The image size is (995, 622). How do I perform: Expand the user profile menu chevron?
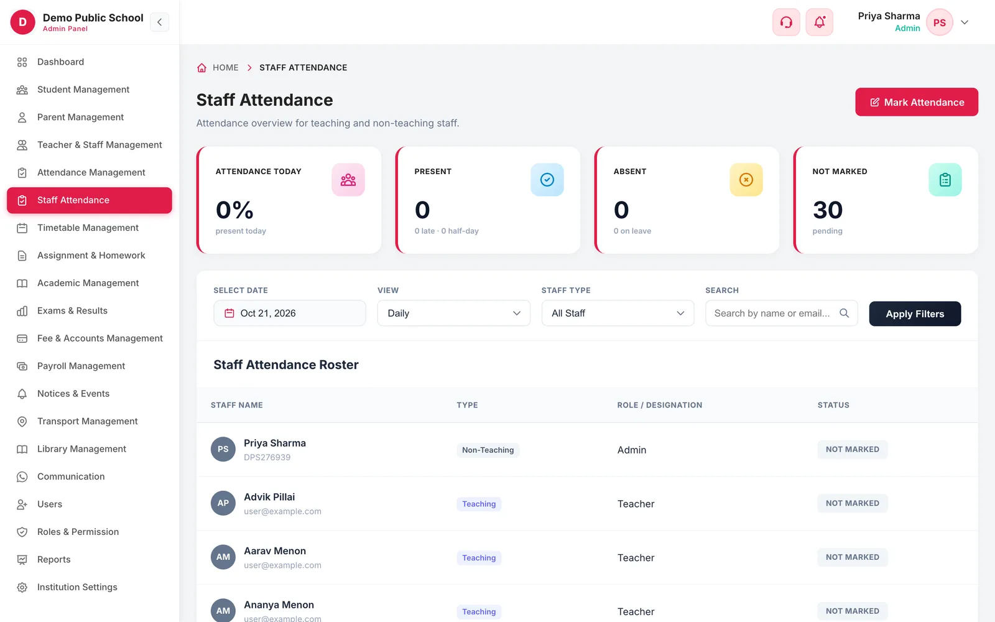[x=965, y=22]
